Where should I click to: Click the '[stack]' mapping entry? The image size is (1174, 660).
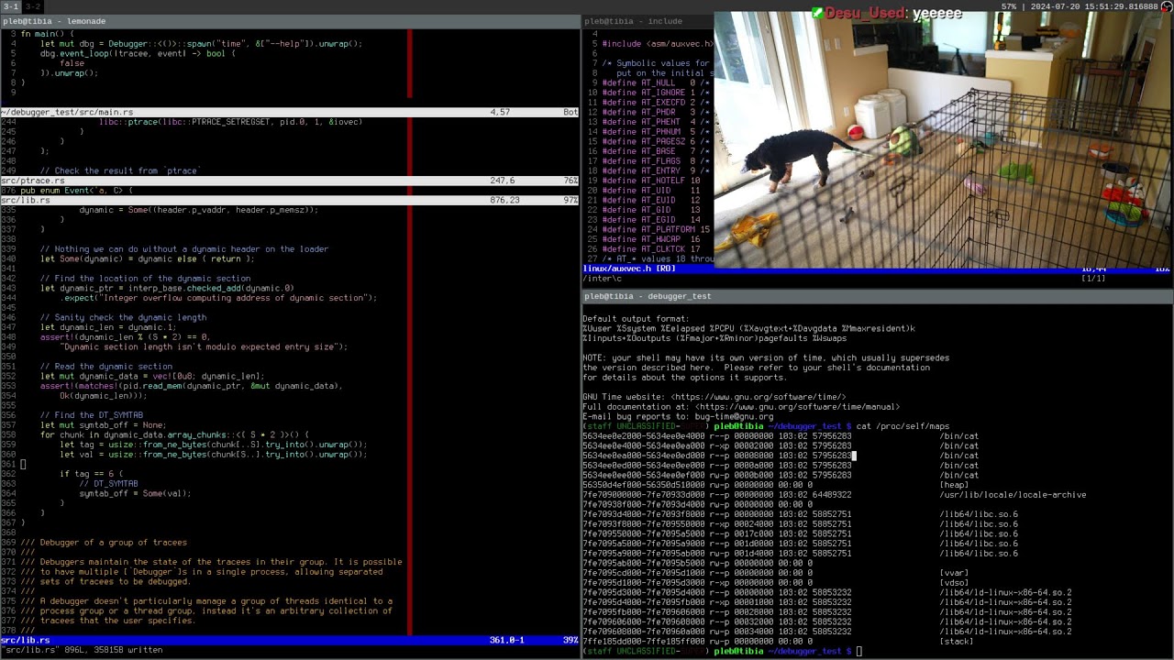pos(957,641)
